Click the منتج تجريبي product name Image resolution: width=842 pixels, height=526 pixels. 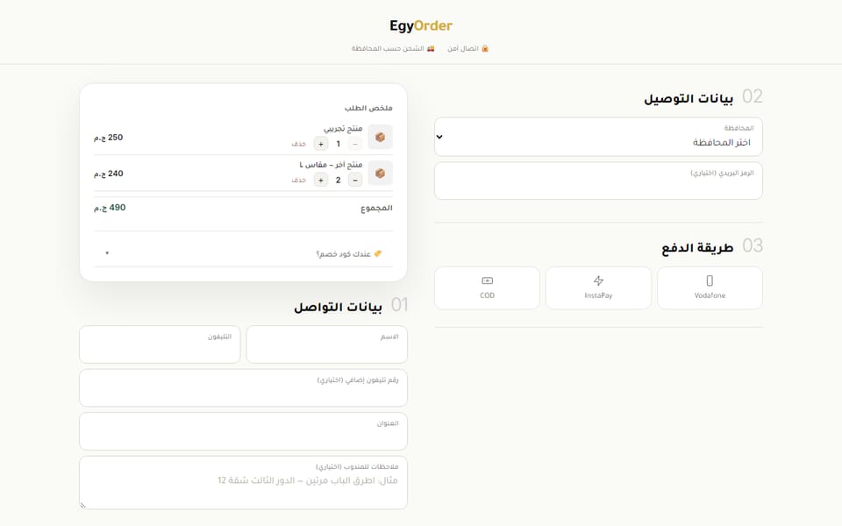pyautogui.click(x=343, y=129)
